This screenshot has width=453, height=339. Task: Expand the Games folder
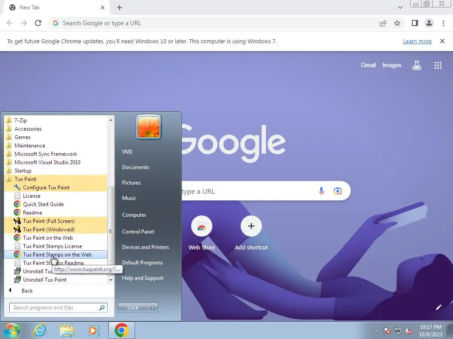point(56,137)
